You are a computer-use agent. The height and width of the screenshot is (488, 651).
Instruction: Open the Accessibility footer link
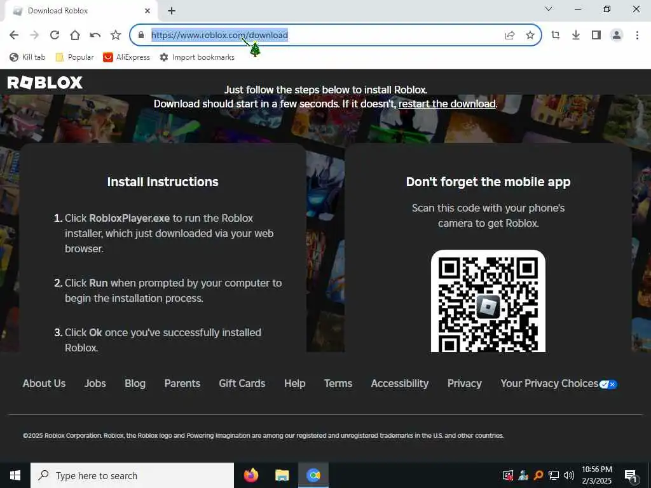pyautogui.click(x=400, y=383)
